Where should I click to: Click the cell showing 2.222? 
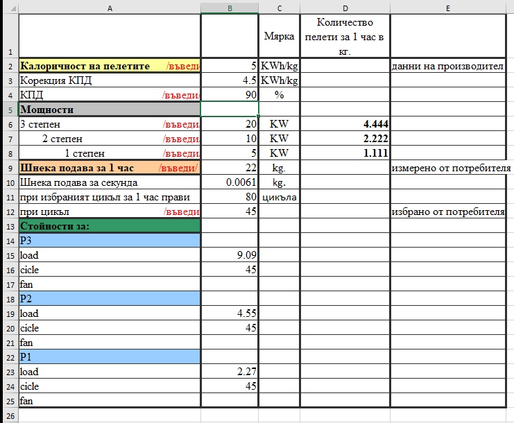point(345,139)
